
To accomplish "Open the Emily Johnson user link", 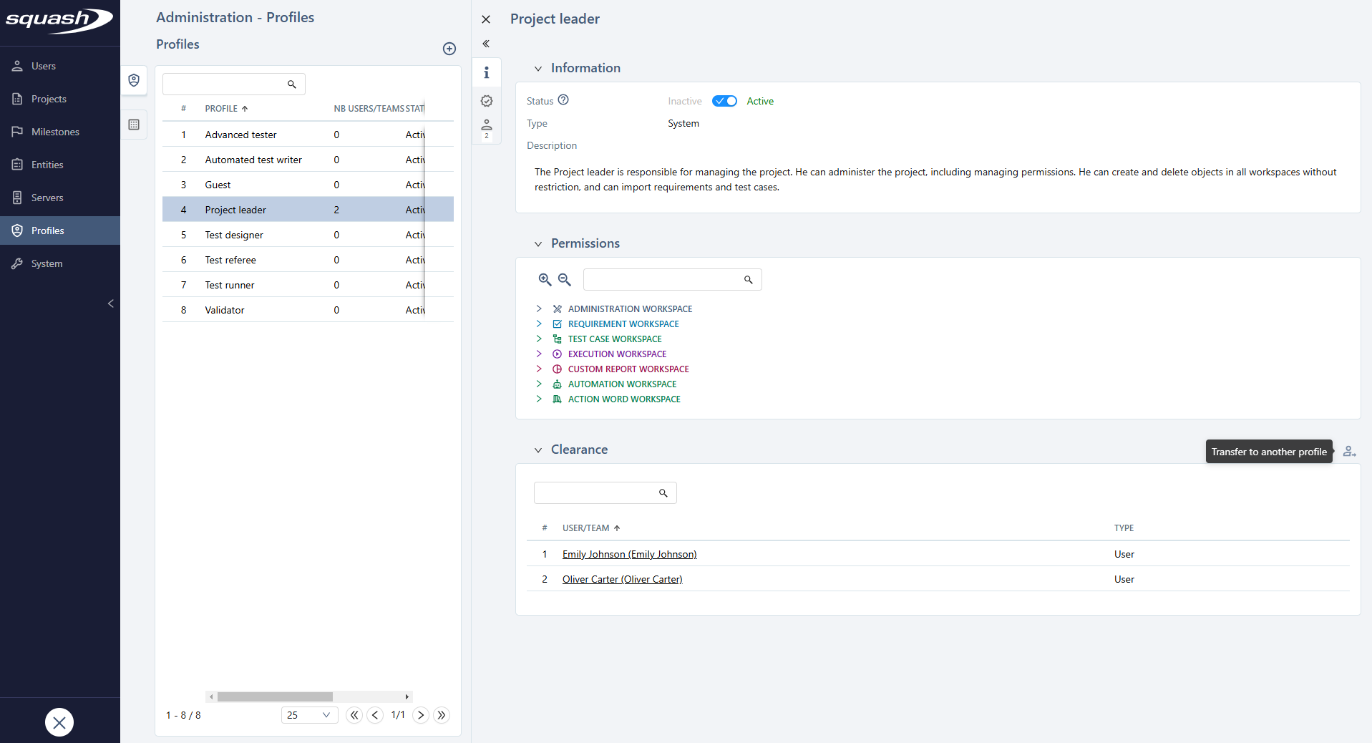I will point(629,554).
